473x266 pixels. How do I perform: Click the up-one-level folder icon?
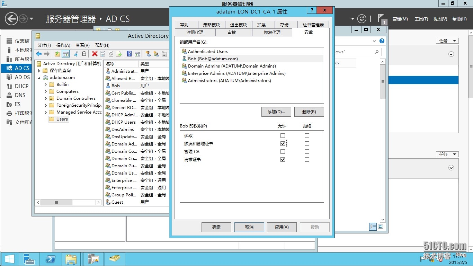(x=57, y=54)
